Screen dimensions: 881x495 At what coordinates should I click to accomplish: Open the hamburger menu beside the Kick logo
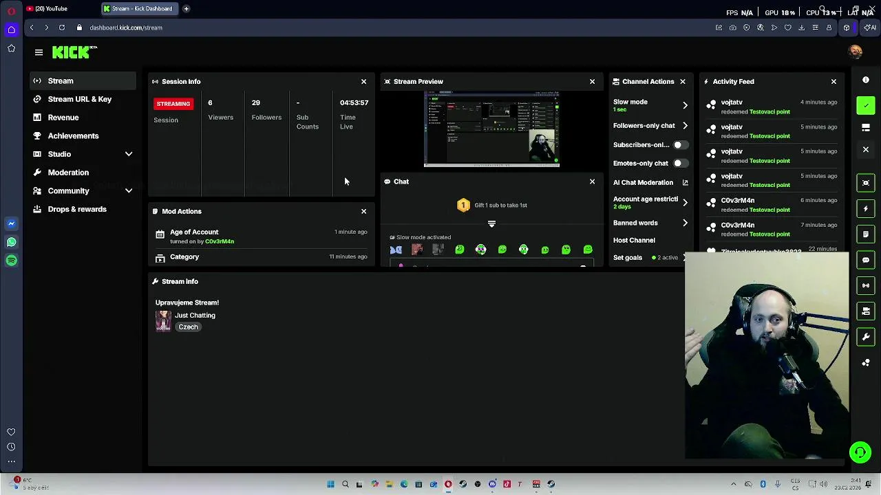click(39, 52)
